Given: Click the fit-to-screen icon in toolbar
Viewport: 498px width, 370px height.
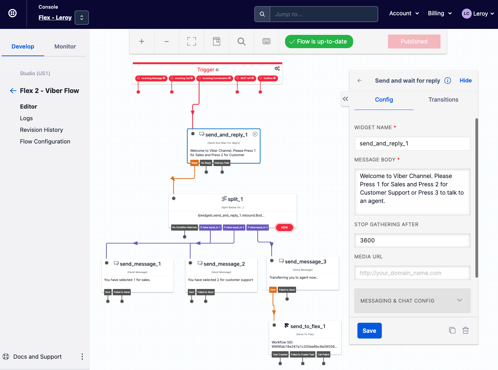Looking at the screenshot, I should (191, 42).
